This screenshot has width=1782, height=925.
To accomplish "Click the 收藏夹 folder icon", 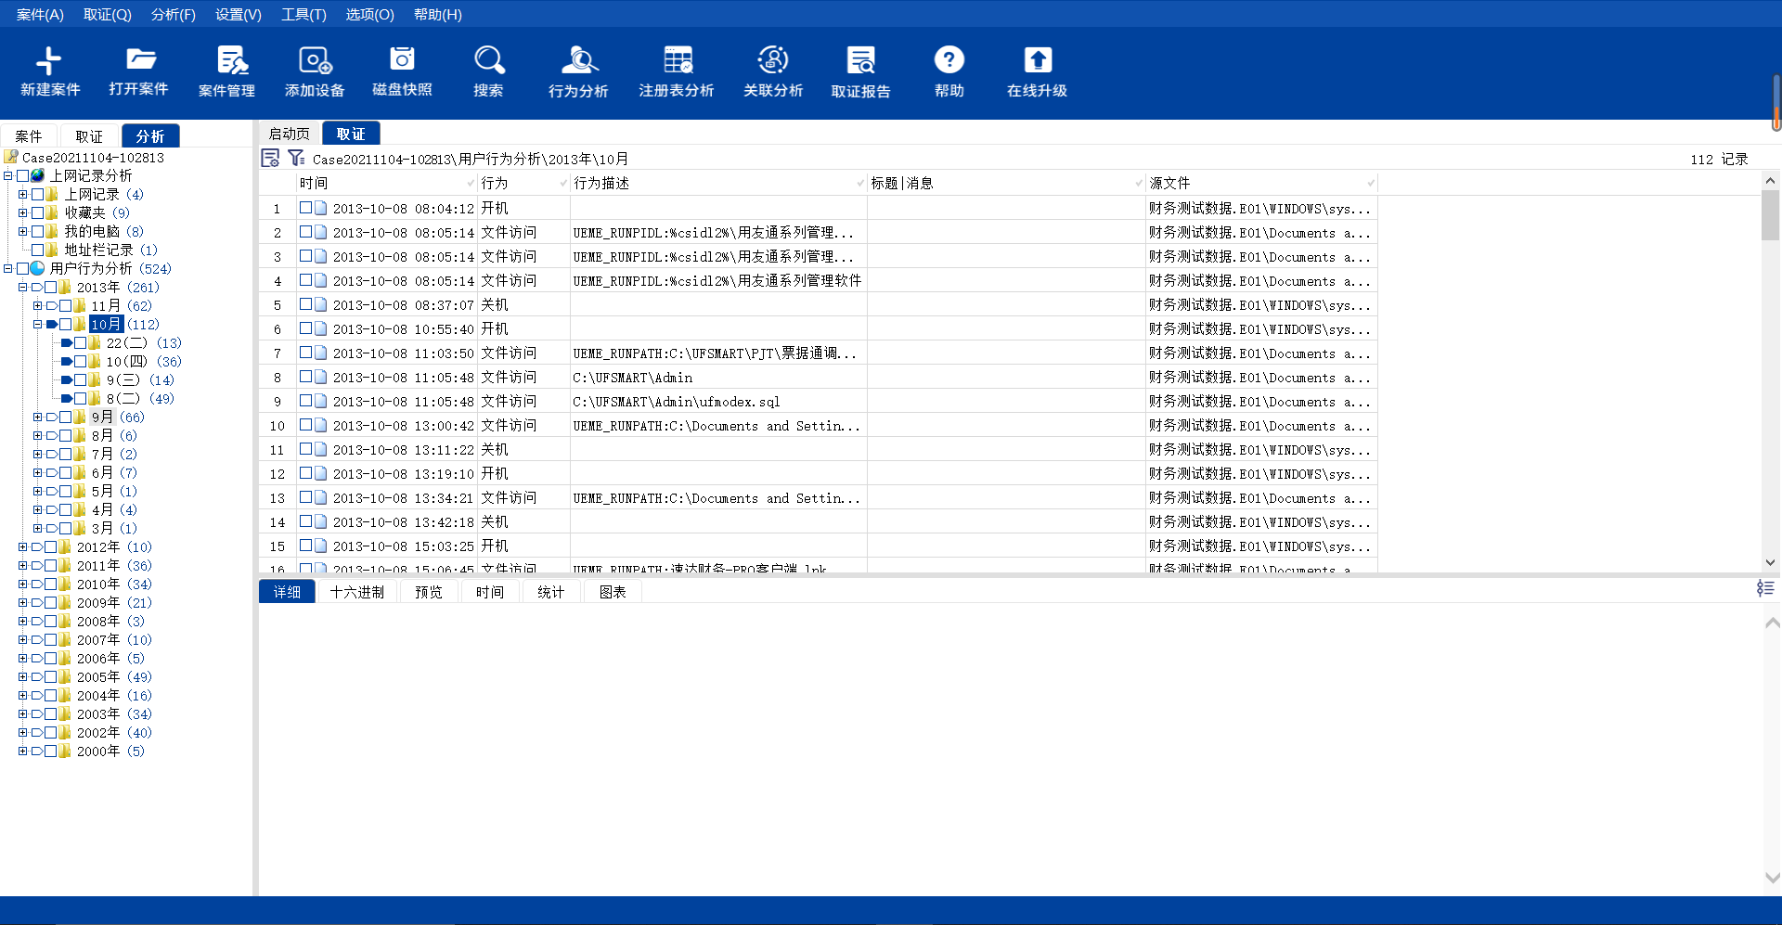I will (53, 212).
